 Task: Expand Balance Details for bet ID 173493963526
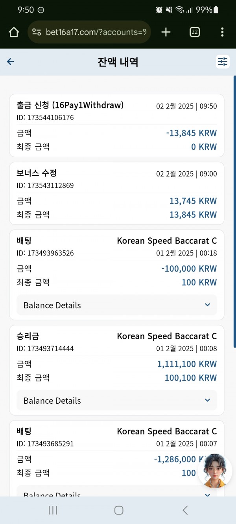pos(117,305)
